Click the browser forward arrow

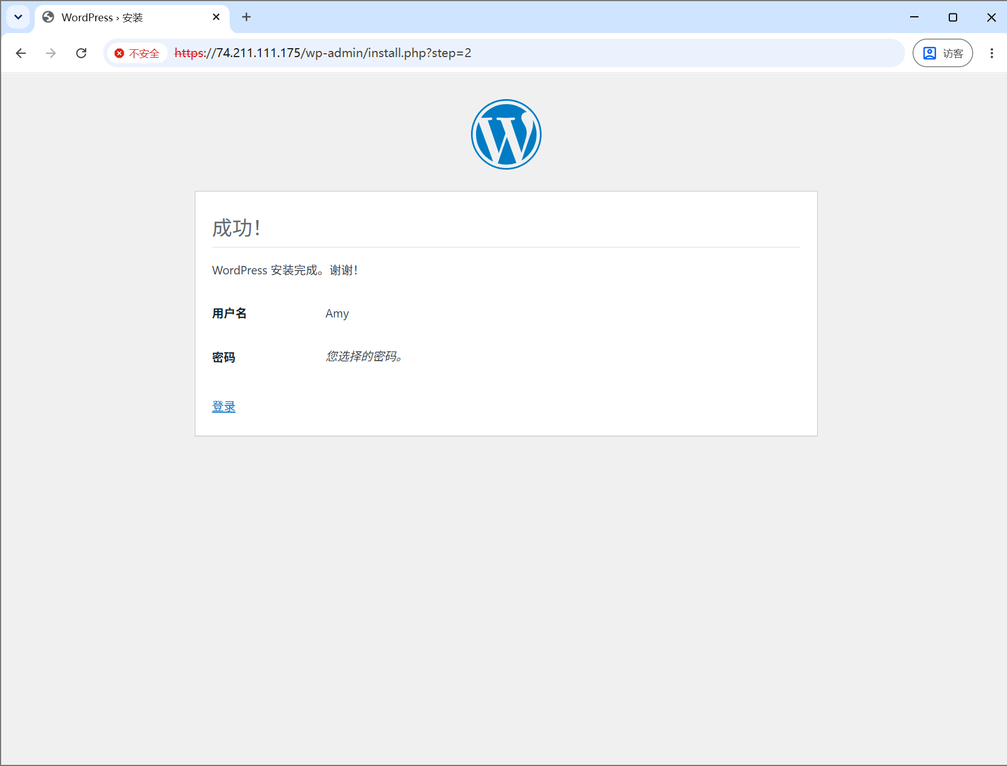coord(51,53)
